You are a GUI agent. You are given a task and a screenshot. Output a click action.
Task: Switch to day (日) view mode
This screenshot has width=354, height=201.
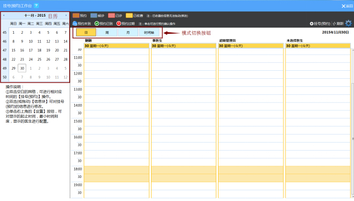point(86,33)
